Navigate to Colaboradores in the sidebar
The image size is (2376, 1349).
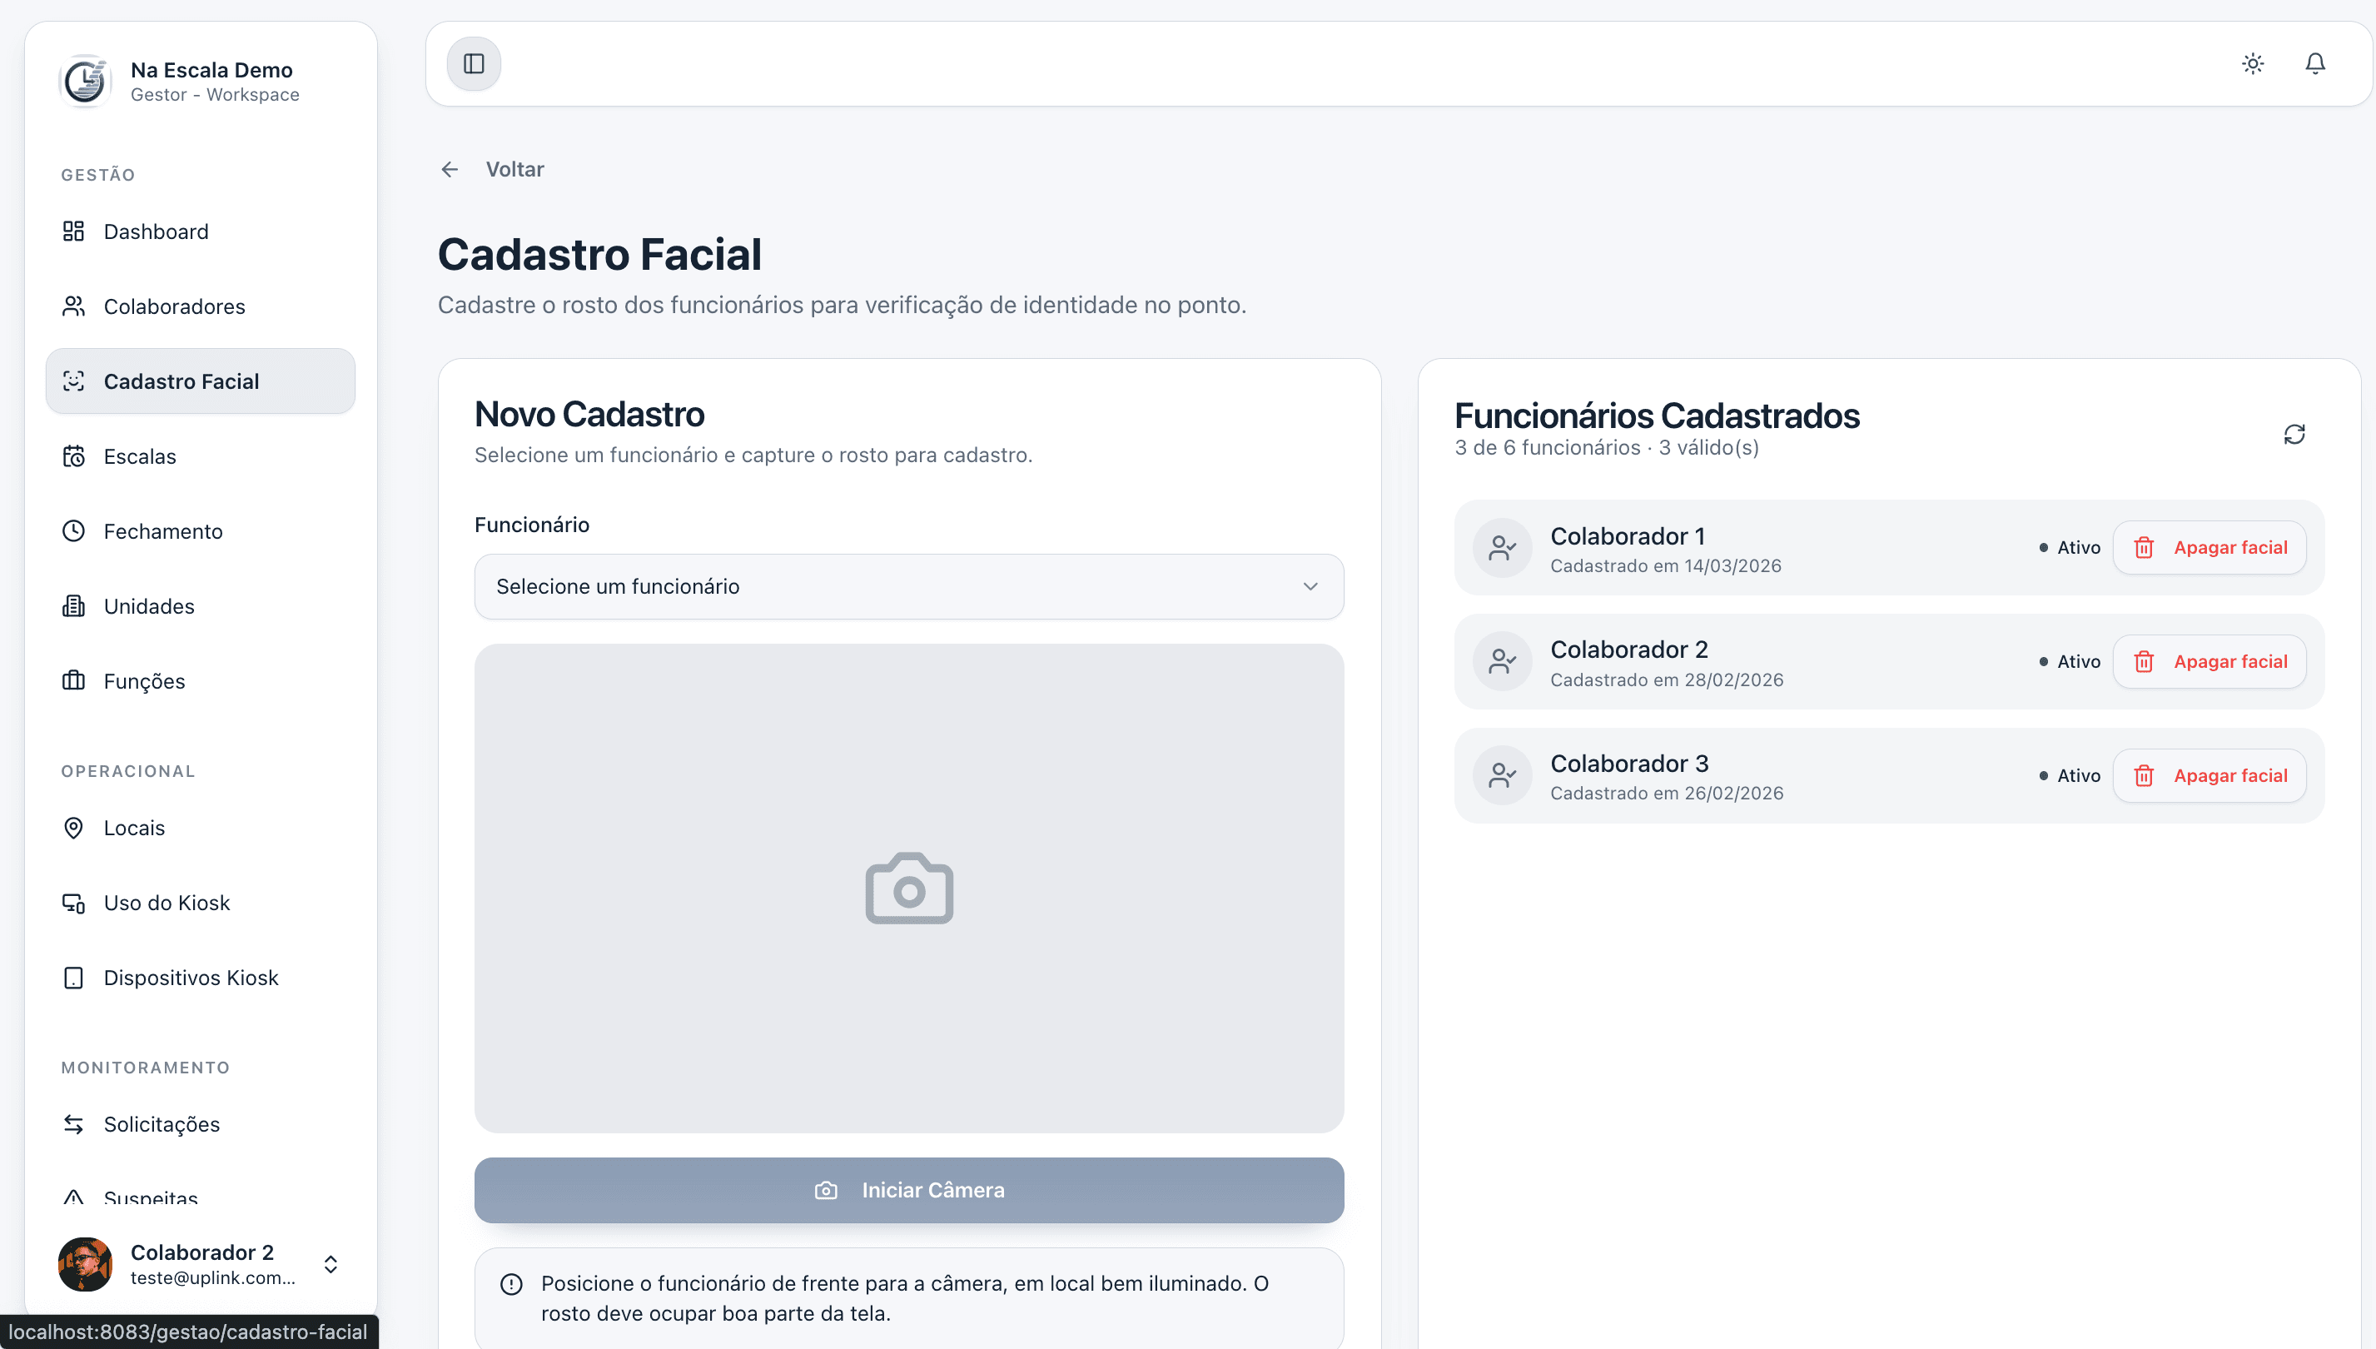174,306
